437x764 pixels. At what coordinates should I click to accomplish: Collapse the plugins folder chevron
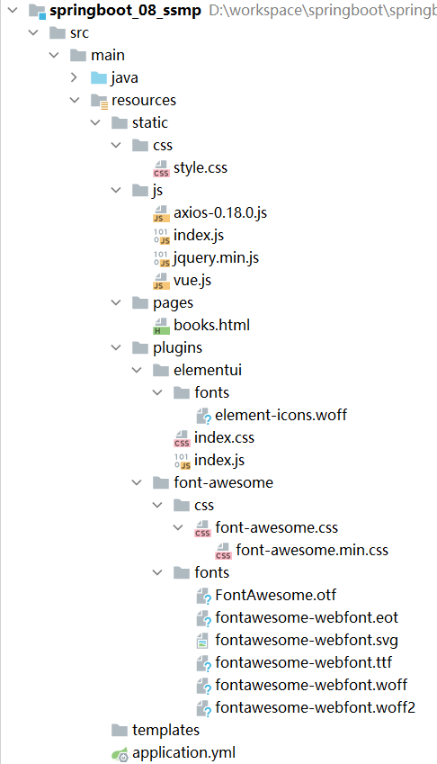click(116, 347)
